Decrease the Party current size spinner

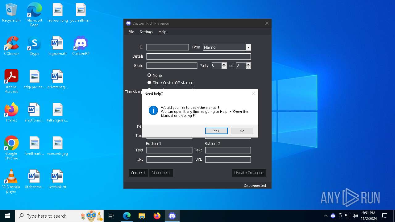click(224, 67)
